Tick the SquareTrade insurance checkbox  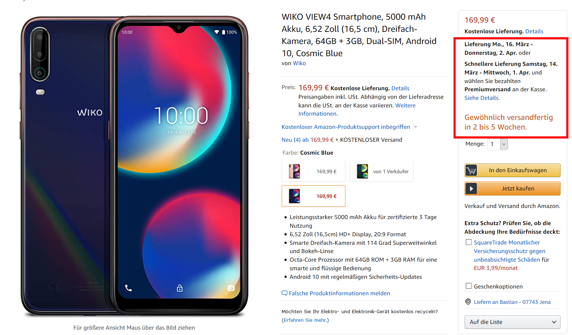tap(469, 242)
